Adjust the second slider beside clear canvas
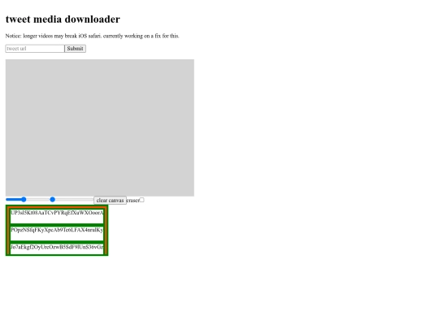This screenshot has height=329, width=439. tap(72, 200)
